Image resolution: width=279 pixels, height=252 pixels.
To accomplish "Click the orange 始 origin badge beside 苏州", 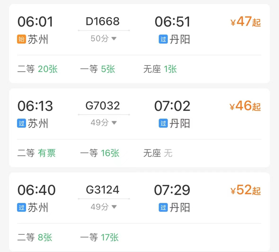I will pyautogui.click(x=21, y=40).
